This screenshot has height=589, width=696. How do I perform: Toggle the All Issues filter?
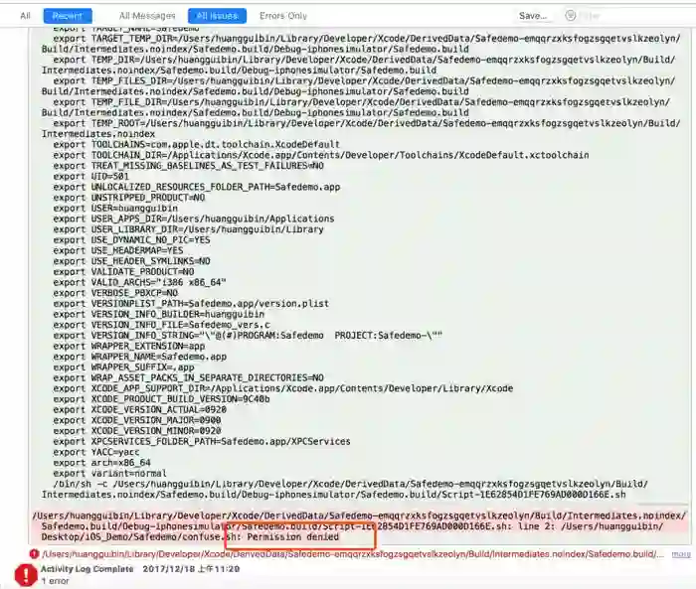[x=217, y=16]
